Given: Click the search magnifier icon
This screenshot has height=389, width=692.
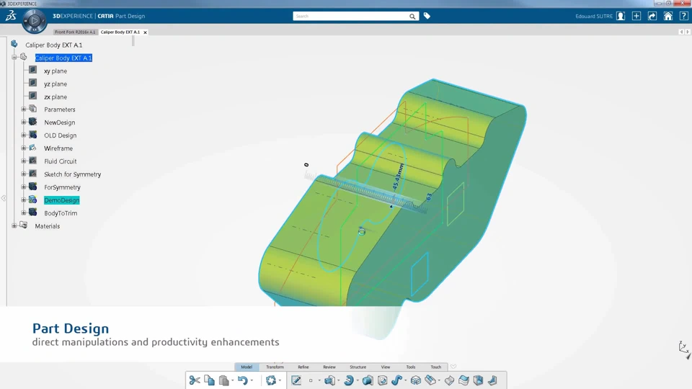Looking at the screenshot, I should (x=412, y=17).
